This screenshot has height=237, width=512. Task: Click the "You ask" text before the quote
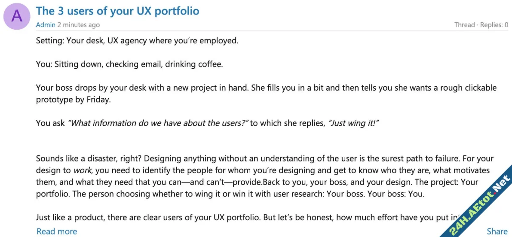click(x=50, y=123)
